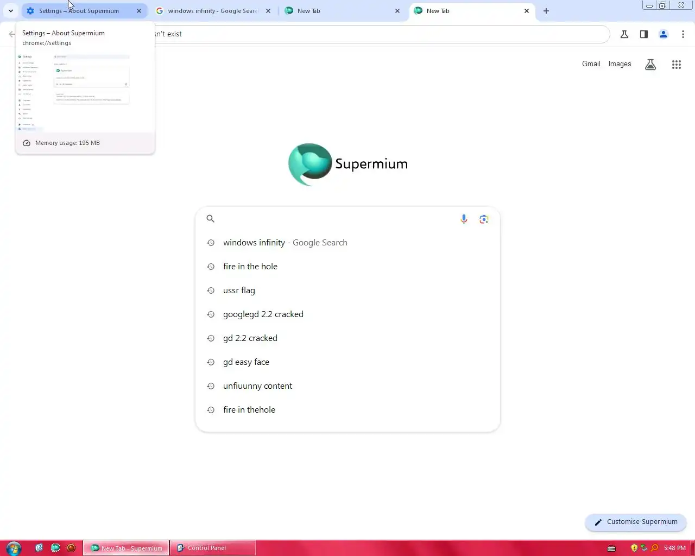Switch to Control Panel taskbar button
This screenshot has width=695, height=556.
[x=212, y=548]
